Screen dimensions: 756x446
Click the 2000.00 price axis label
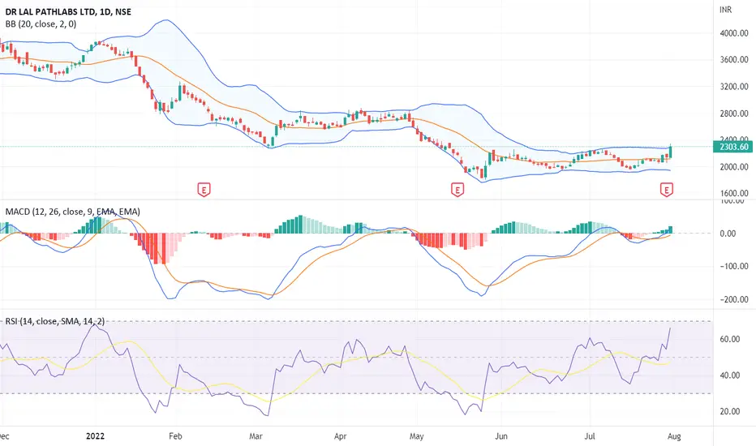point(734,167)
